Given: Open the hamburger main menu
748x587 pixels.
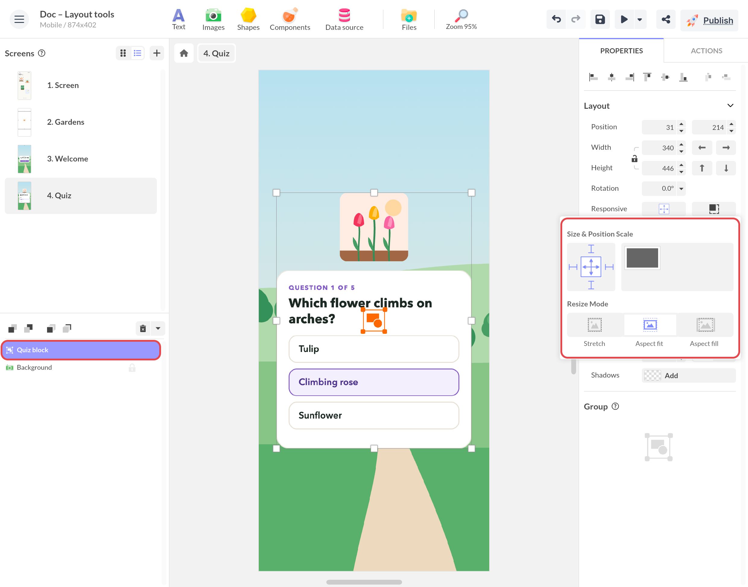Looking at the screenshot, I should (x=19, y=19).
